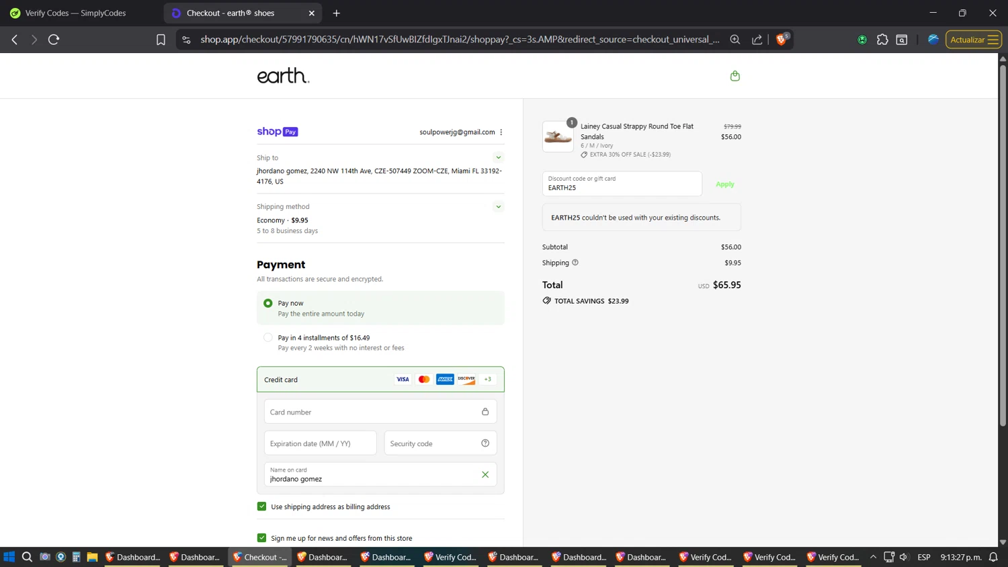
Task: Click the browser address bar URL
Action: pos(460,40)
